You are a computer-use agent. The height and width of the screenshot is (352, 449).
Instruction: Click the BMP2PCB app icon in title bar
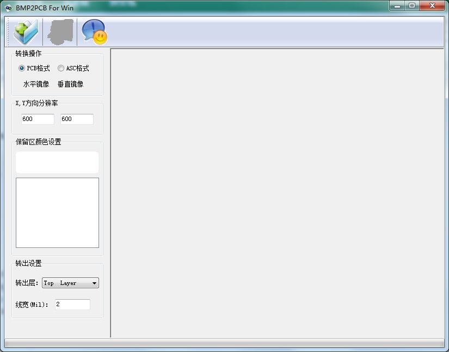coord(9,8)
